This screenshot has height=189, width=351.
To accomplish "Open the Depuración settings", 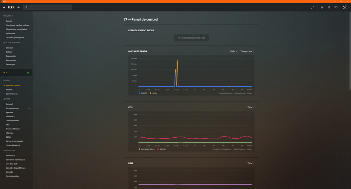I will pos(11,56).
